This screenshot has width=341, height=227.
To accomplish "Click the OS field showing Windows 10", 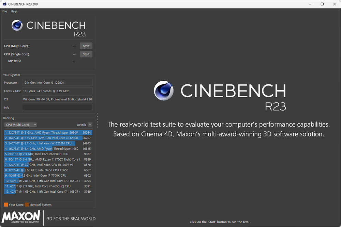I will point(57,99).
